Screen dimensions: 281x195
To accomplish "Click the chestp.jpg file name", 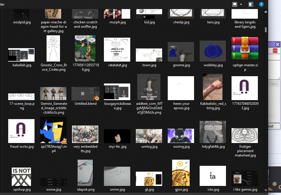I will click(x=181, y=22).
